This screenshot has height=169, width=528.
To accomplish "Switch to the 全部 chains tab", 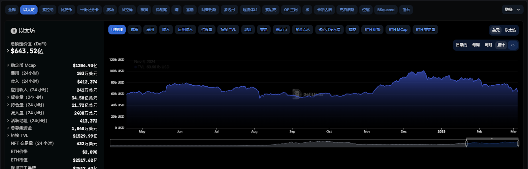I will (x=12, y=10).
